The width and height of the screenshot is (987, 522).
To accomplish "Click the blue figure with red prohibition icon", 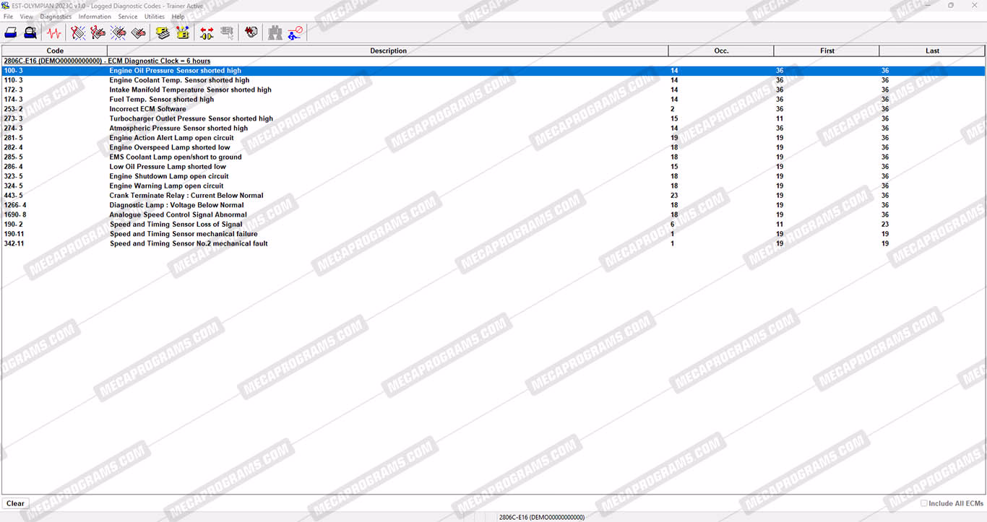I will coord(295,32).
